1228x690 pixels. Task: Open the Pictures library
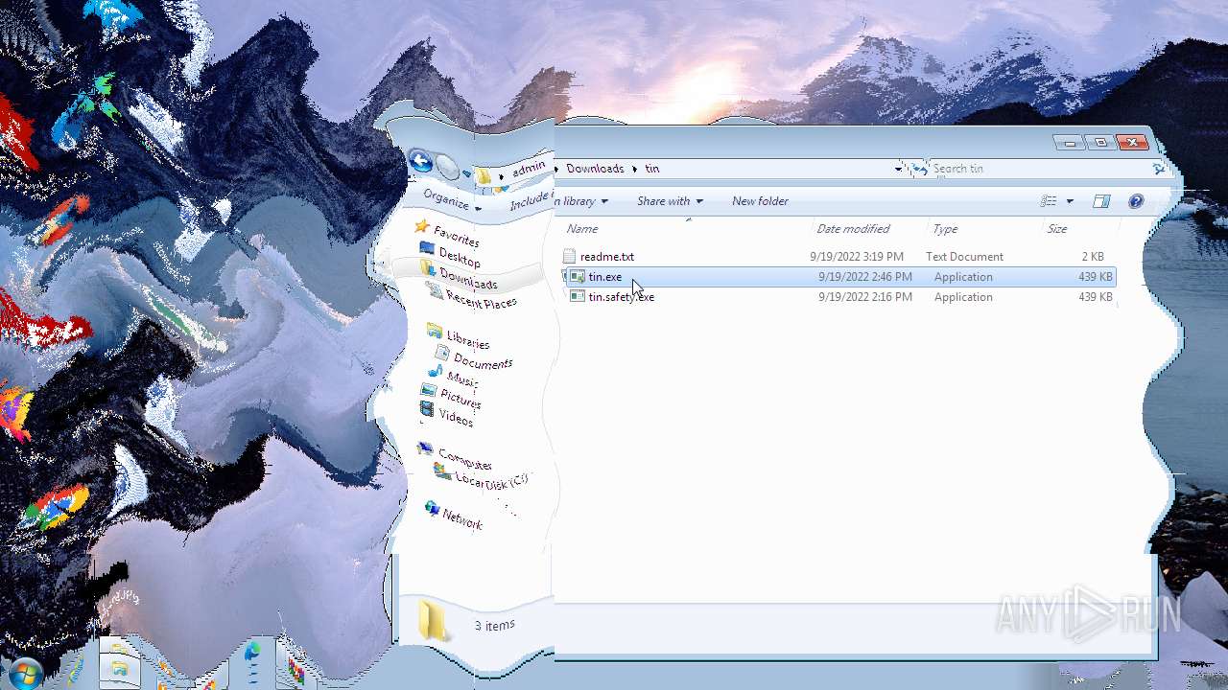click(x=460, y=398)
